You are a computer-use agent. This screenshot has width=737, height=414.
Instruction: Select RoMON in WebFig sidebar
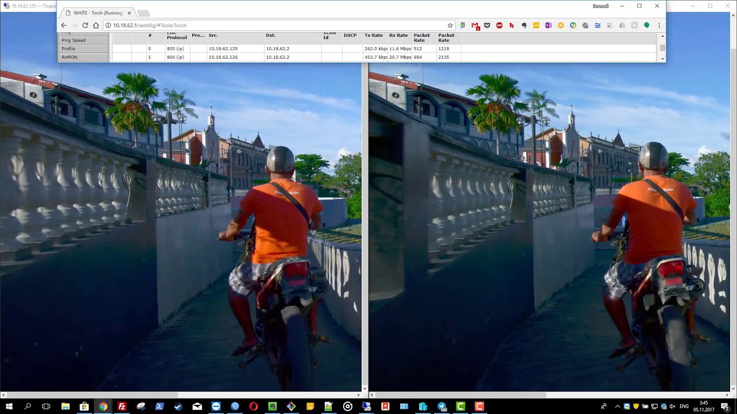[x=84, y=57]
